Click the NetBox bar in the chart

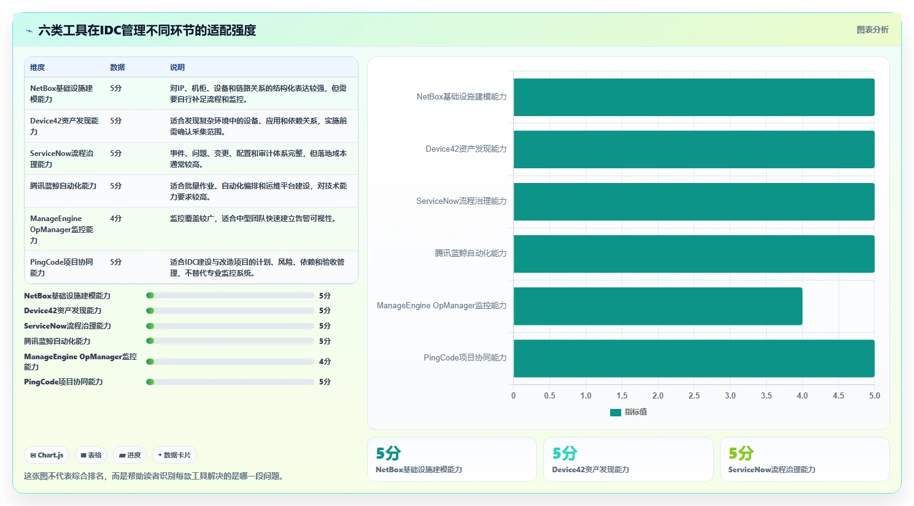pos(694,97)
